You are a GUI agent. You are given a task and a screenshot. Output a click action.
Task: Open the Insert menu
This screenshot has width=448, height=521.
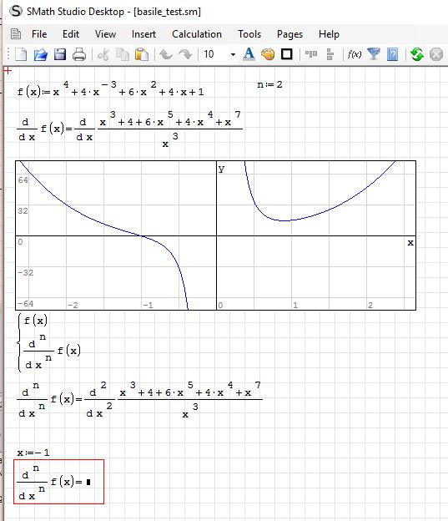pos(143,34)
